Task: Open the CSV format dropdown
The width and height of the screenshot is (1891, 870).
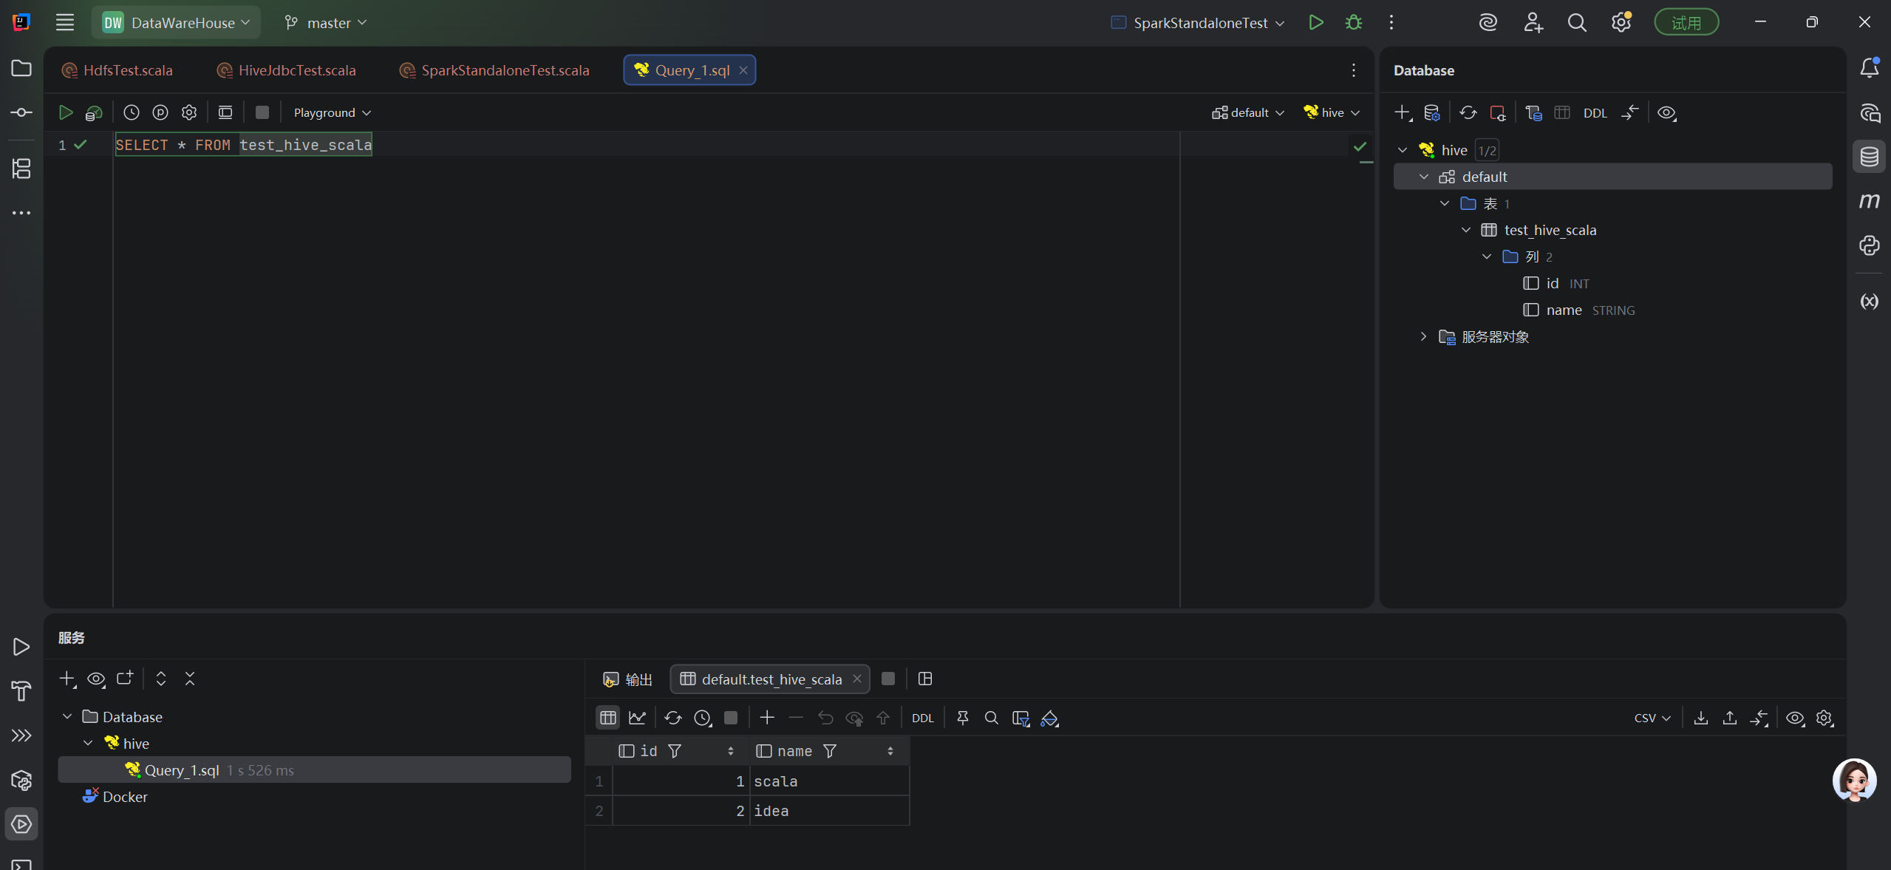Action: [1652, 718]
